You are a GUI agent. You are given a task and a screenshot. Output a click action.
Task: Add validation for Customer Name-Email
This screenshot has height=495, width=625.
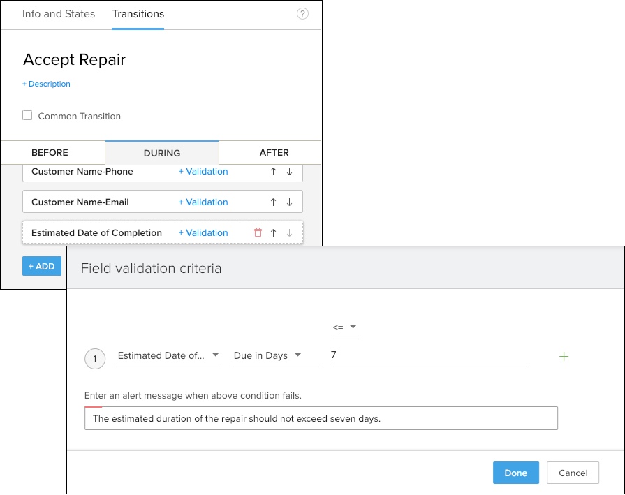click(x=203, y=202)
